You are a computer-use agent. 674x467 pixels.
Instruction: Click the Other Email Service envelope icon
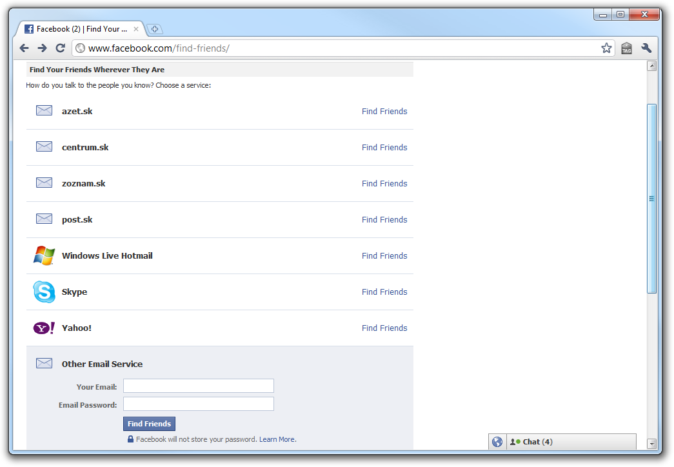(44, 363)
